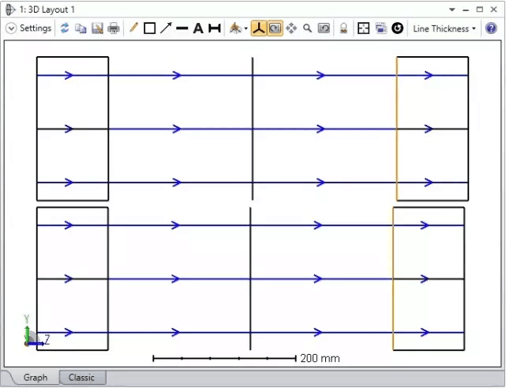This screenshot has height=388, width=506.
Task: Click the Help question mark icon
Action: 490,28
